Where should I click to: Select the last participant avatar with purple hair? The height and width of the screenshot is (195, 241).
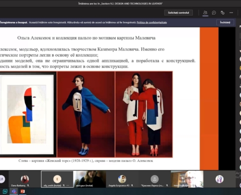pyautogui.click(x=220, y=179)
